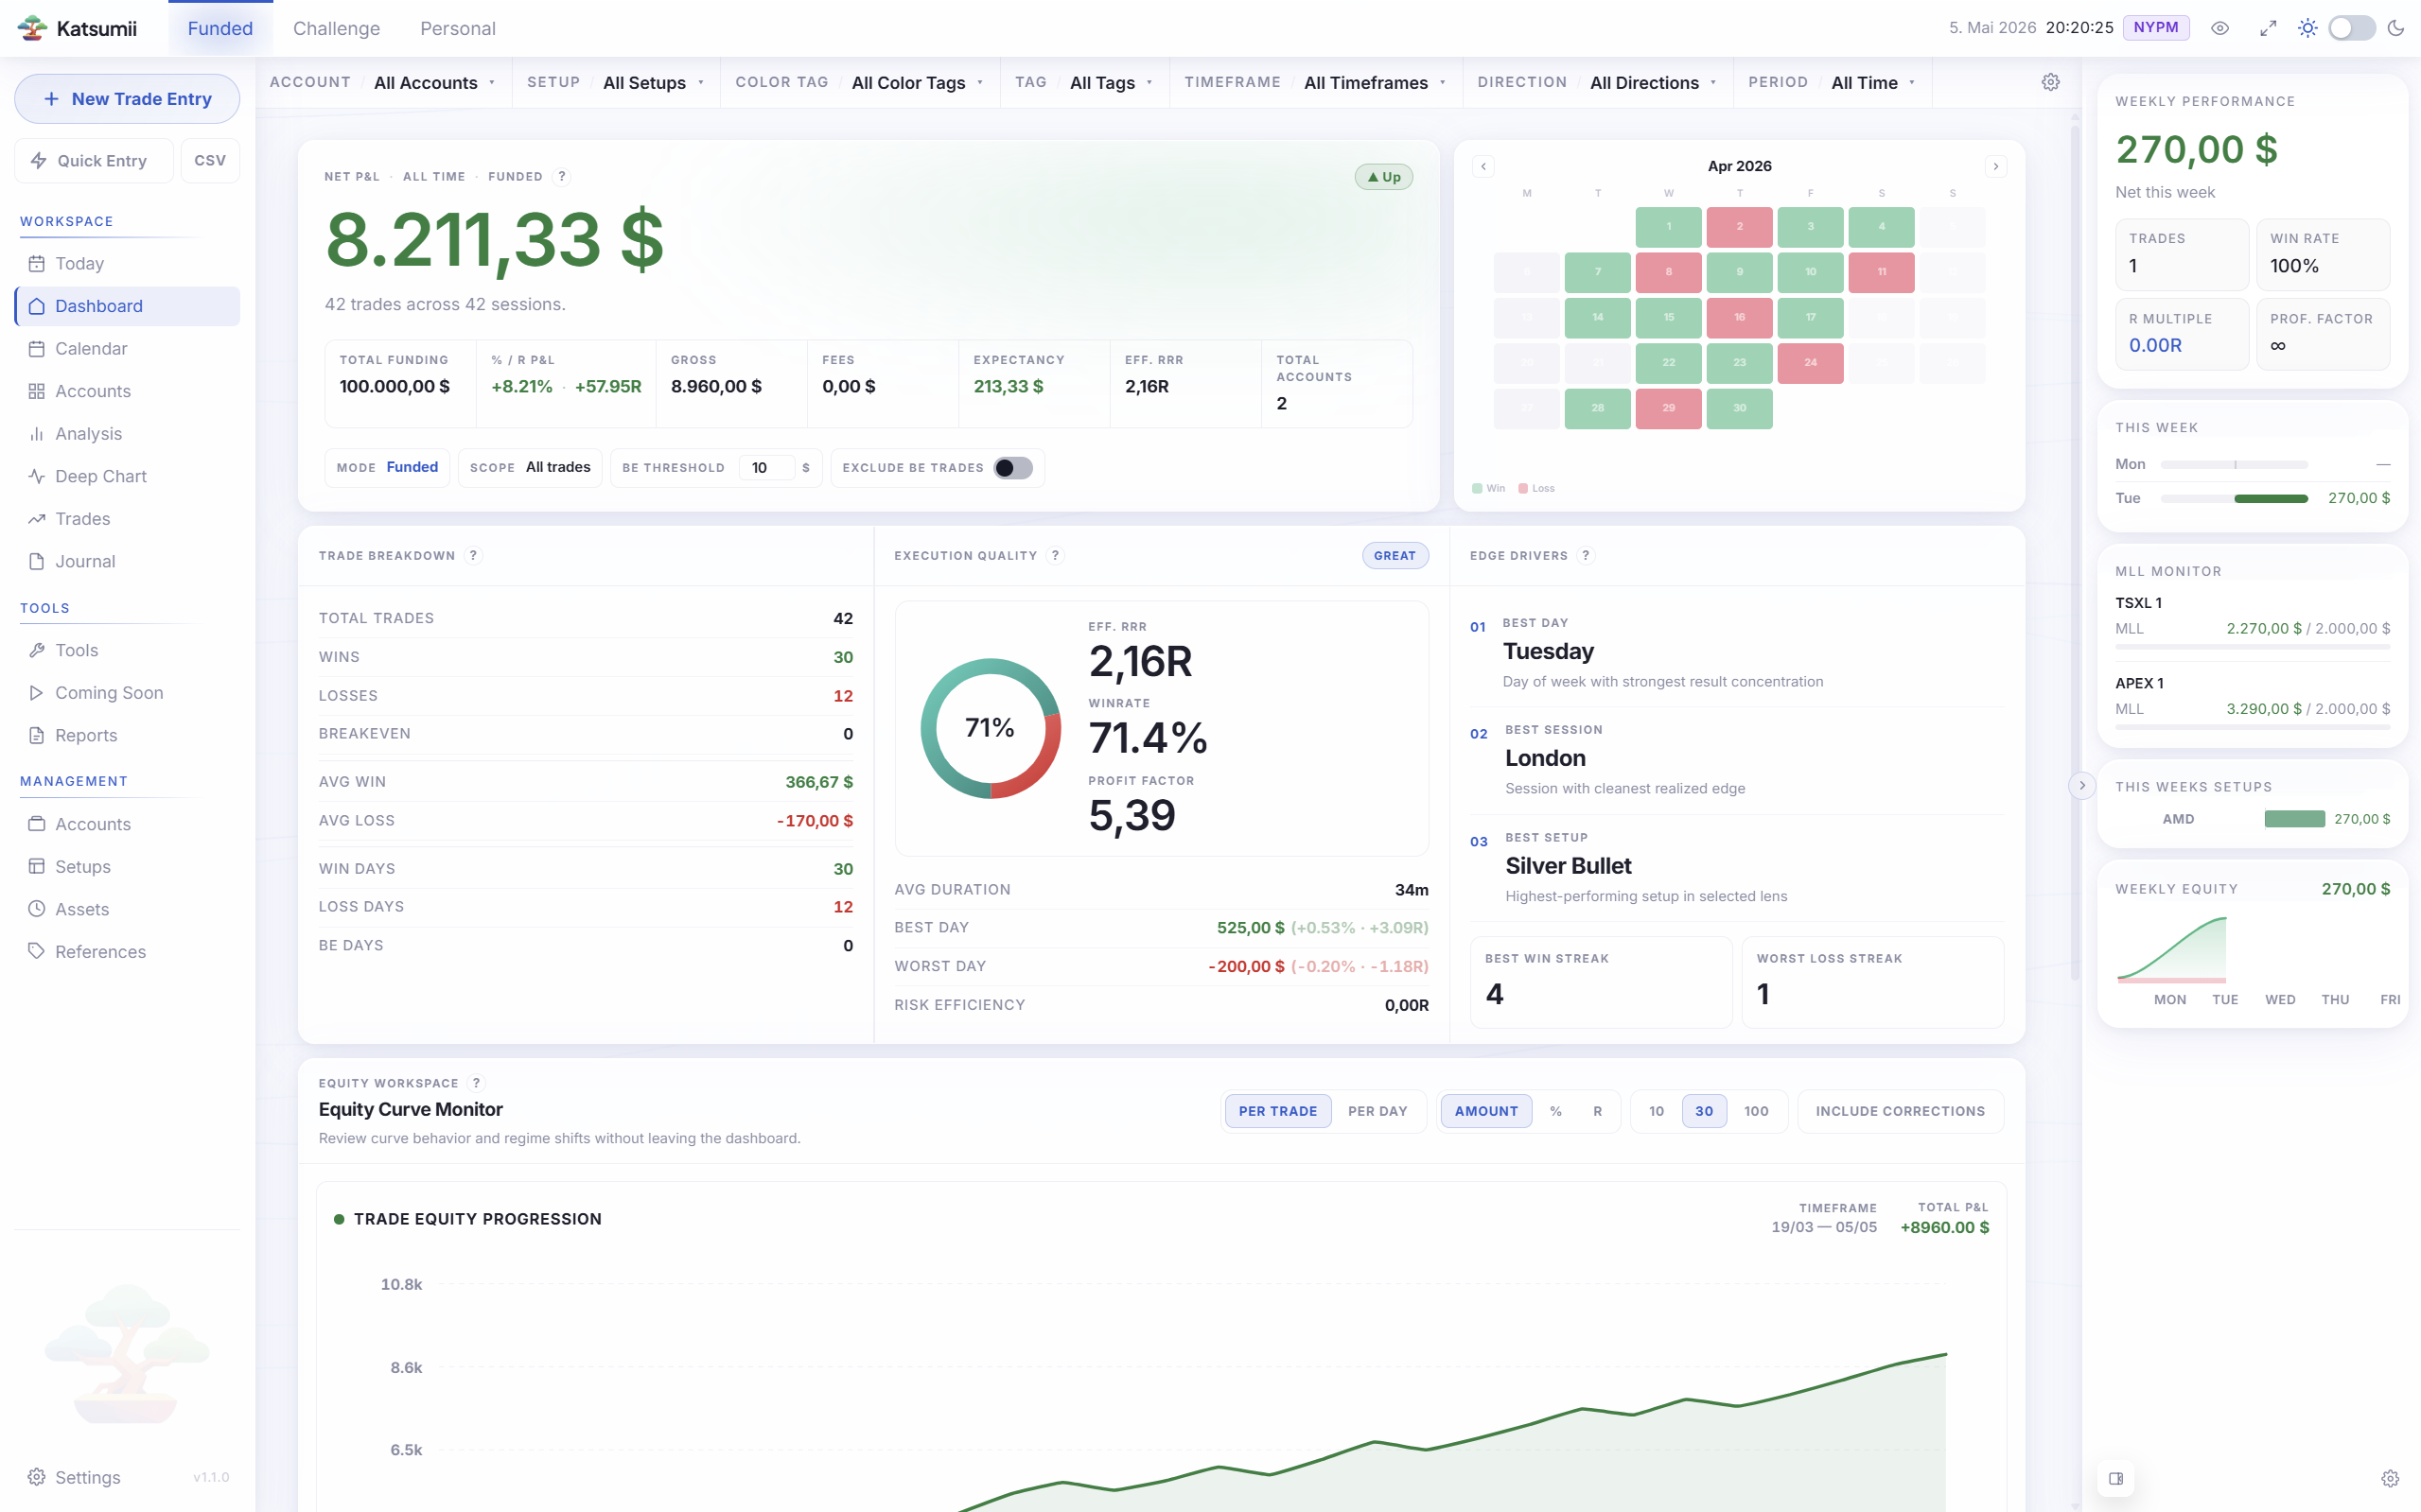The width and height of the screenshot is (2421, 1512).
Task: Go to previous calendar month
Action: click(x=1483, y=166)
